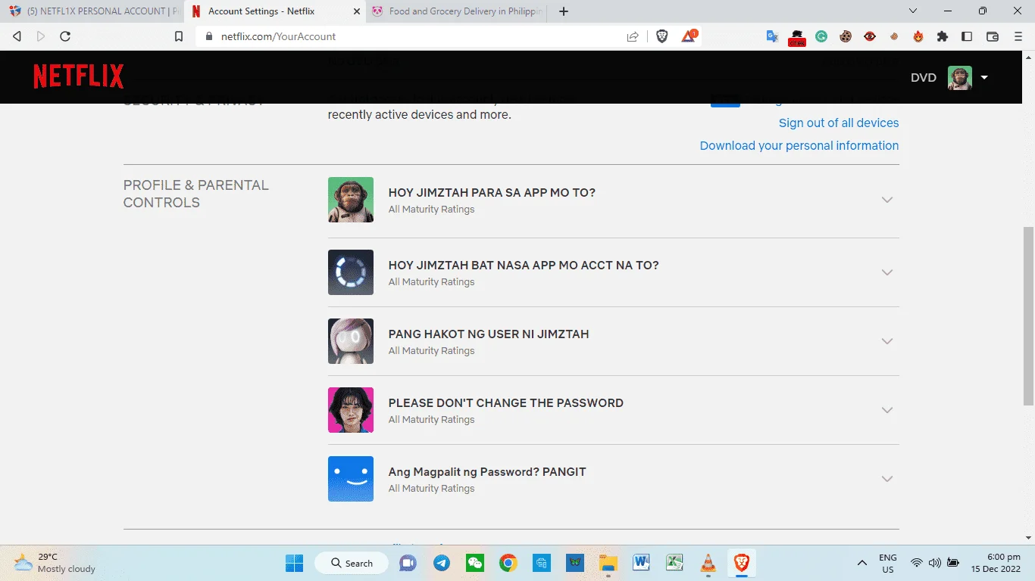Open the tab search dropdown arrow
The width and height of the screenshot is (1035, 581).
pos(912,11)
